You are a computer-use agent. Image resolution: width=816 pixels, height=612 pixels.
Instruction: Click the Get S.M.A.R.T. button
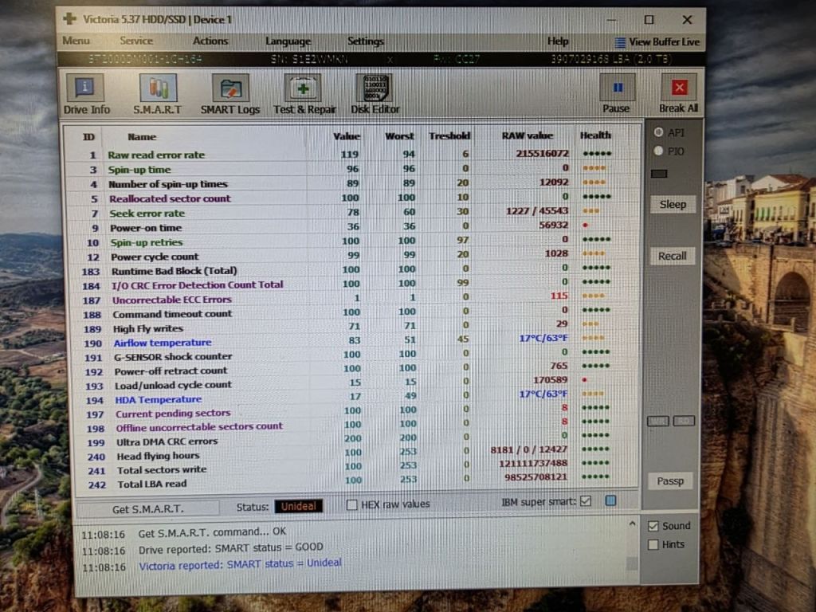point(148,509)
